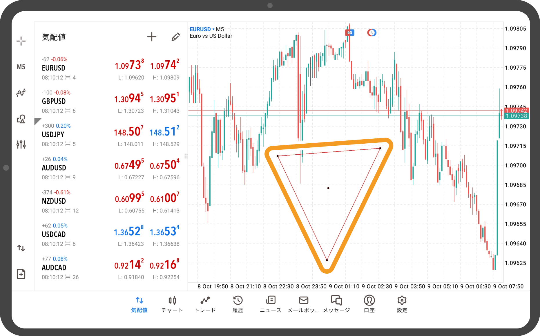Click the triangle's top-left vertex point
Screen dimensions: 540x336
(x=278, y=156)
